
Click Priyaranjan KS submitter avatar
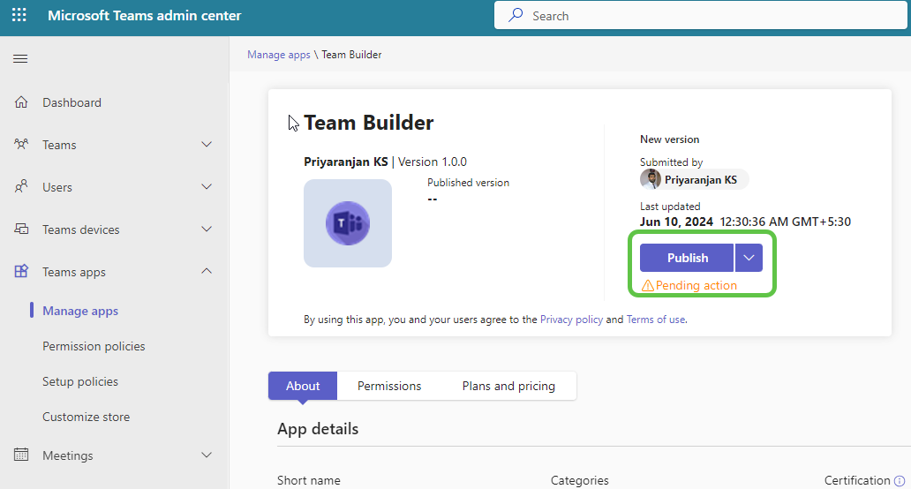(650, 179)
